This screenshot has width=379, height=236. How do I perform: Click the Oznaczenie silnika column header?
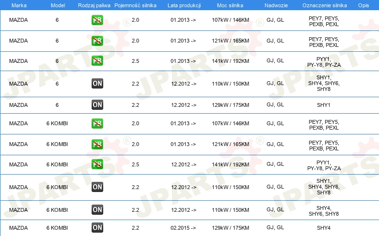[x=324, y=5]
